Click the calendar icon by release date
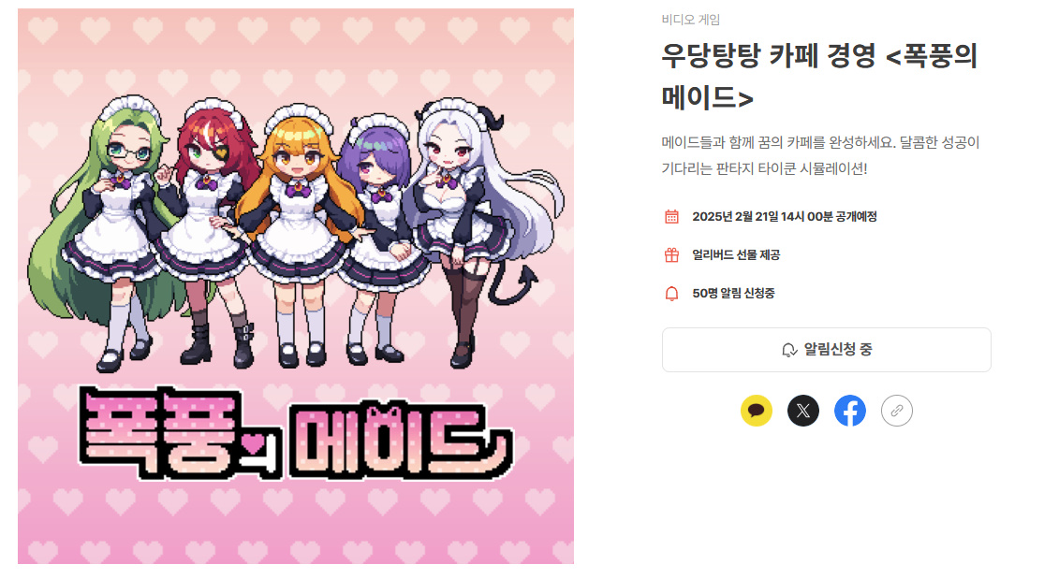This screenshot has height=579, width=1044. [x=671, y=217]
